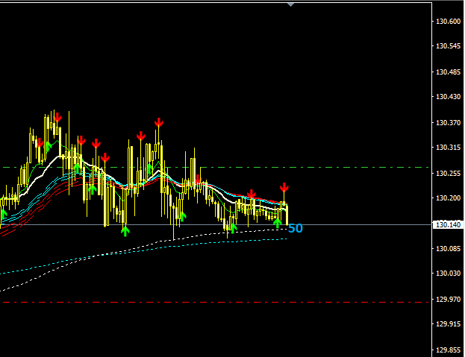Viewport: 465px width, 357px height.
Task: Click the 129.855 price scale label
Action: [448, 350]
